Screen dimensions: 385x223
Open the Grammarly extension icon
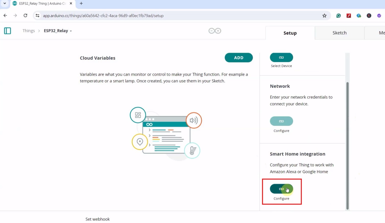339,16
